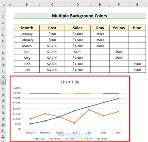148x142 pixels.
Task: Click the Cost data point at July
Action: 118,99
